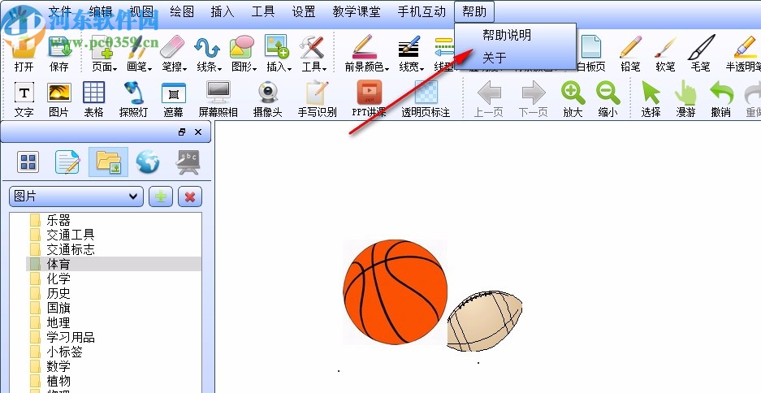Open the 工具 menu in menu bar
This screenshot has height=393, width=761.
point(263,11)
